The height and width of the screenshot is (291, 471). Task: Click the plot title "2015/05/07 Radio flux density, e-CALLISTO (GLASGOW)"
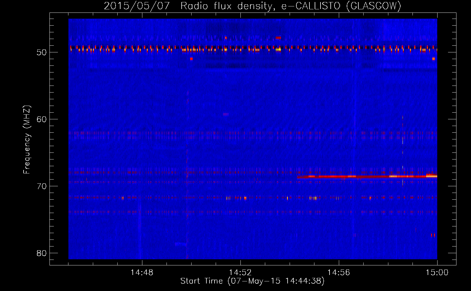point(252,6)
